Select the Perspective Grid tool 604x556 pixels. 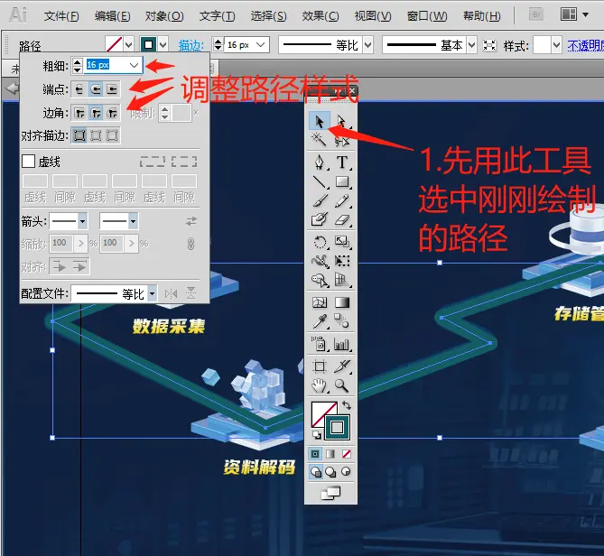pos(341,280)
